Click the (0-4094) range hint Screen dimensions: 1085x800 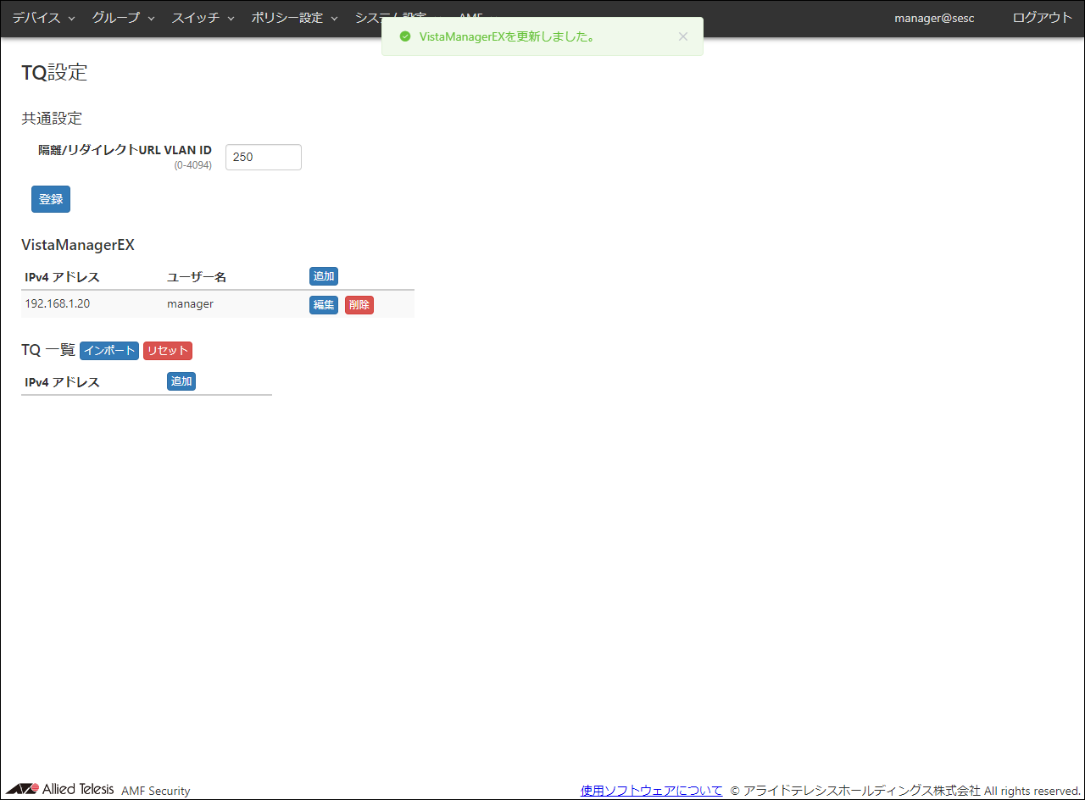(x=193, y=165)
